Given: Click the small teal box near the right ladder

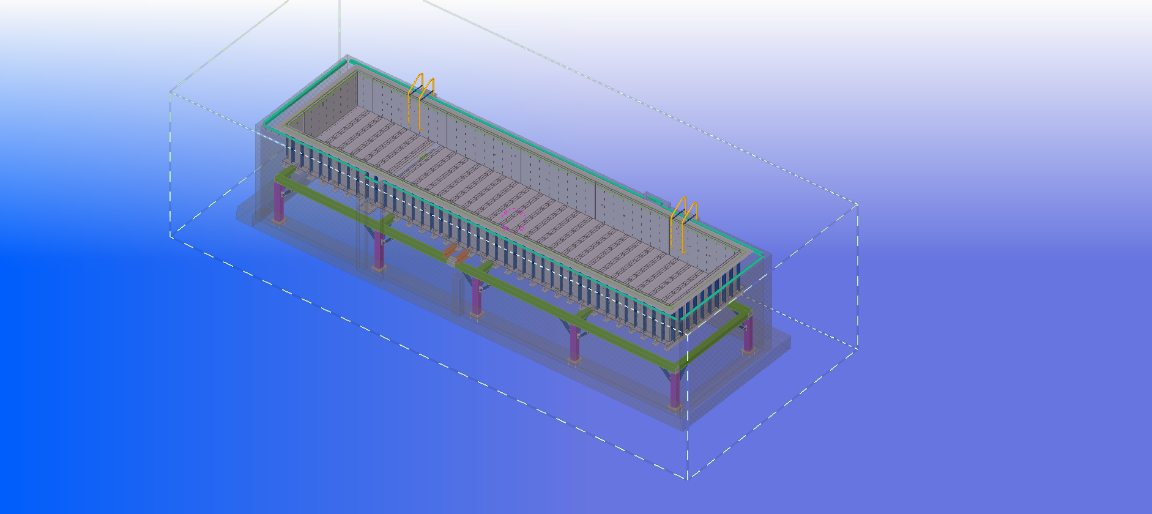Looking at the screenshot, I should 653,198.
